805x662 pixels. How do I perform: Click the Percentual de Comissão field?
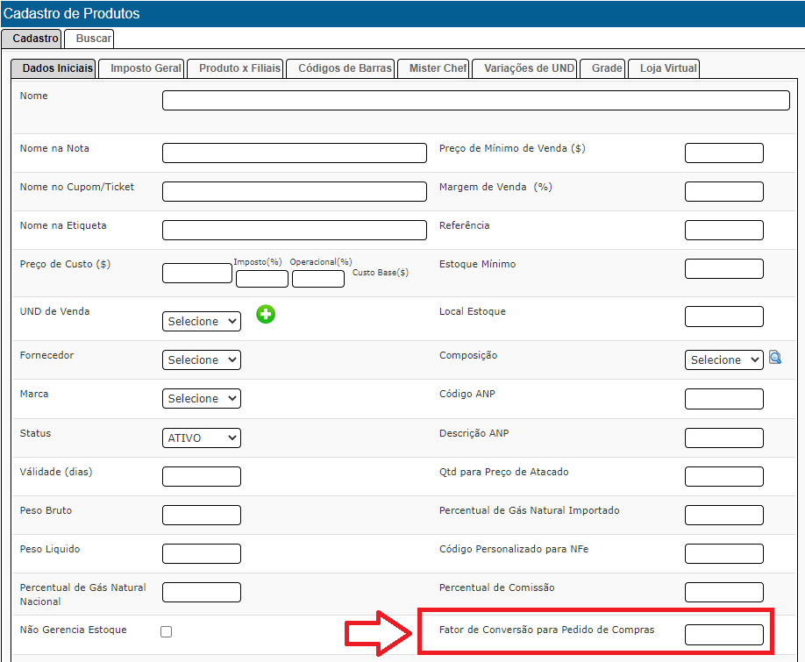click(723, 592)
